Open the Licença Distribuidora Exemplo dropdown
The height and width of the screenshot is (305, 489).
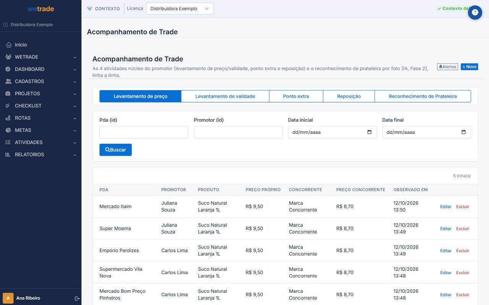[x=180, y=9]
